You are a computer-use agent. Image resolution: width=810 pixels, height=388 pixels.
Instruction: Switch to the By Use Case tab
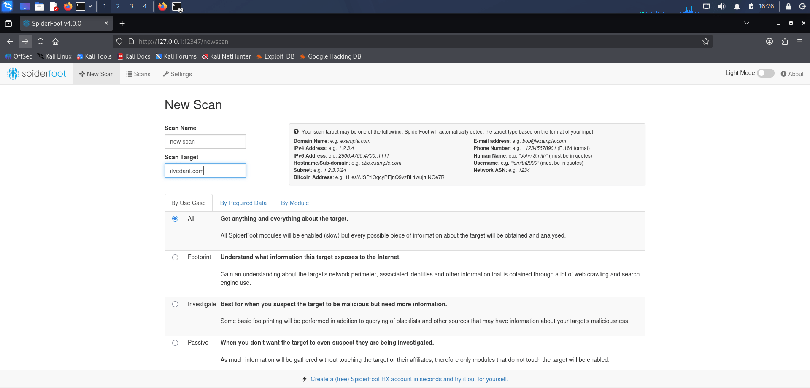coord(189,203)
